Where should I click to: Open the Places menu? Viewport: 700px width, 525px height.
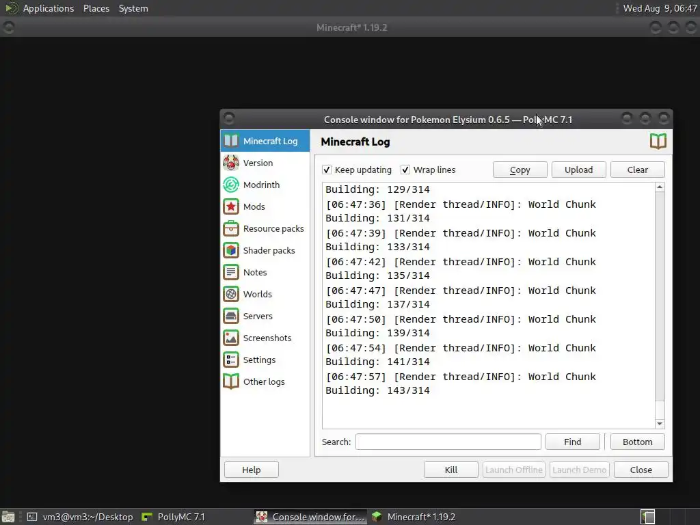tap(96, 8)
